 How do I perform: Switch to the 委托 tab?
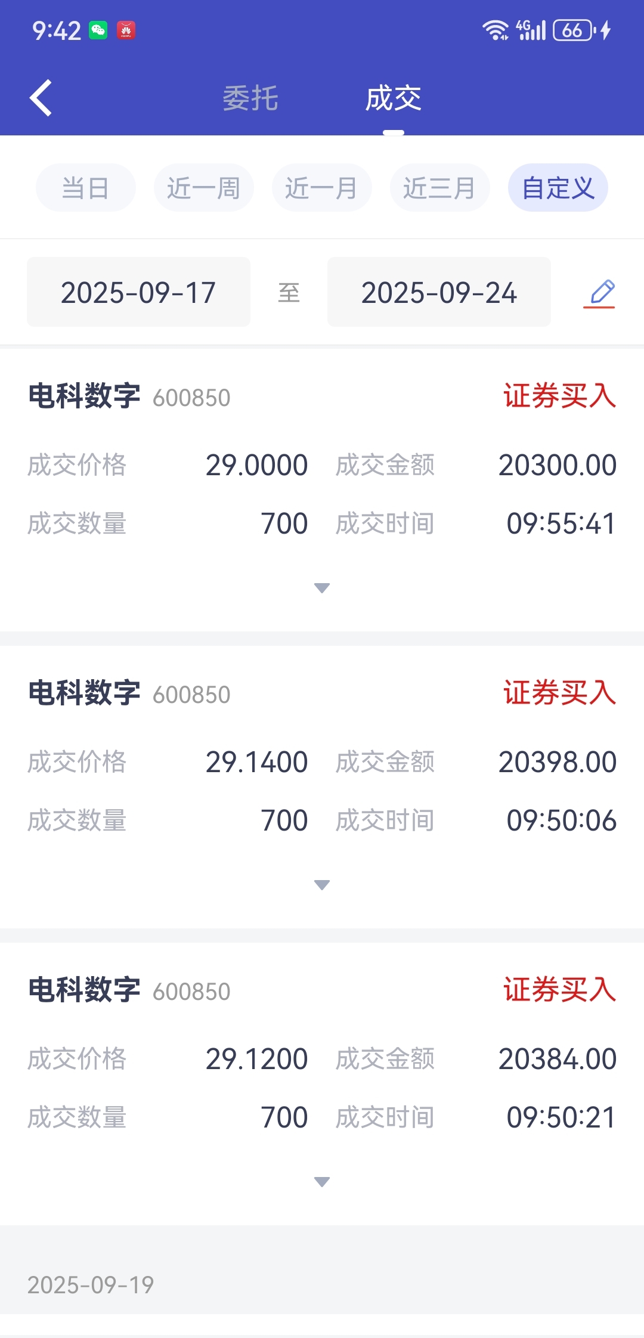point(250,98)
